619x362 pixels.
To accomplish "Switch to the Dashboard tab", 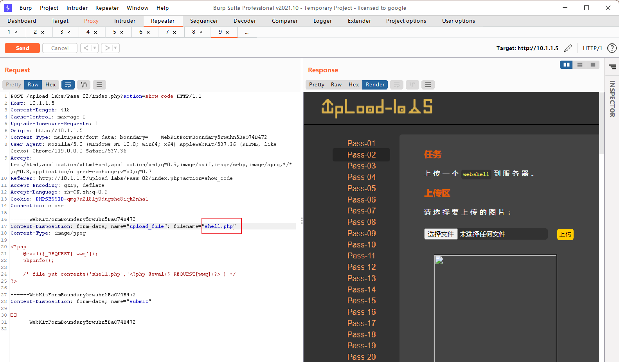I will coord(22,21).
